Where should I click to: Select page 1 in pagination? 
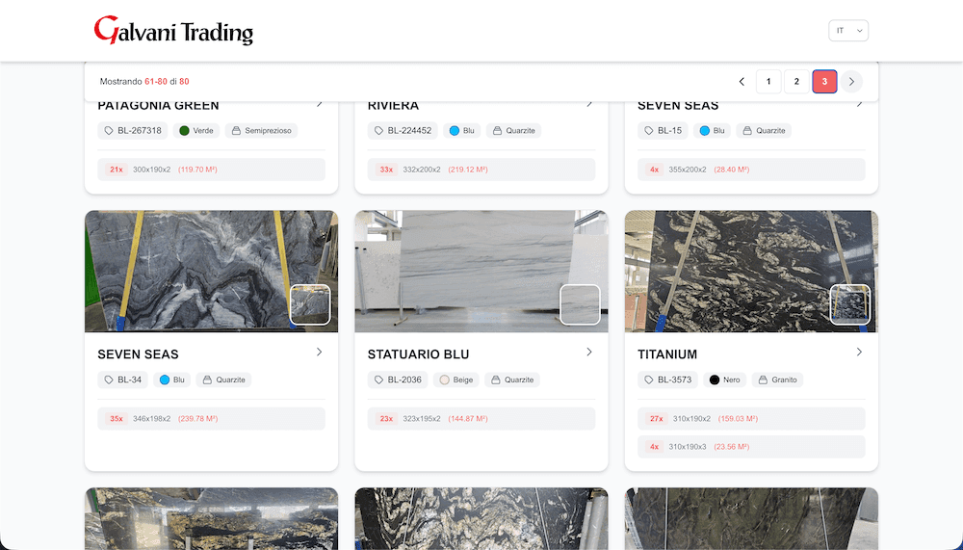768,82
